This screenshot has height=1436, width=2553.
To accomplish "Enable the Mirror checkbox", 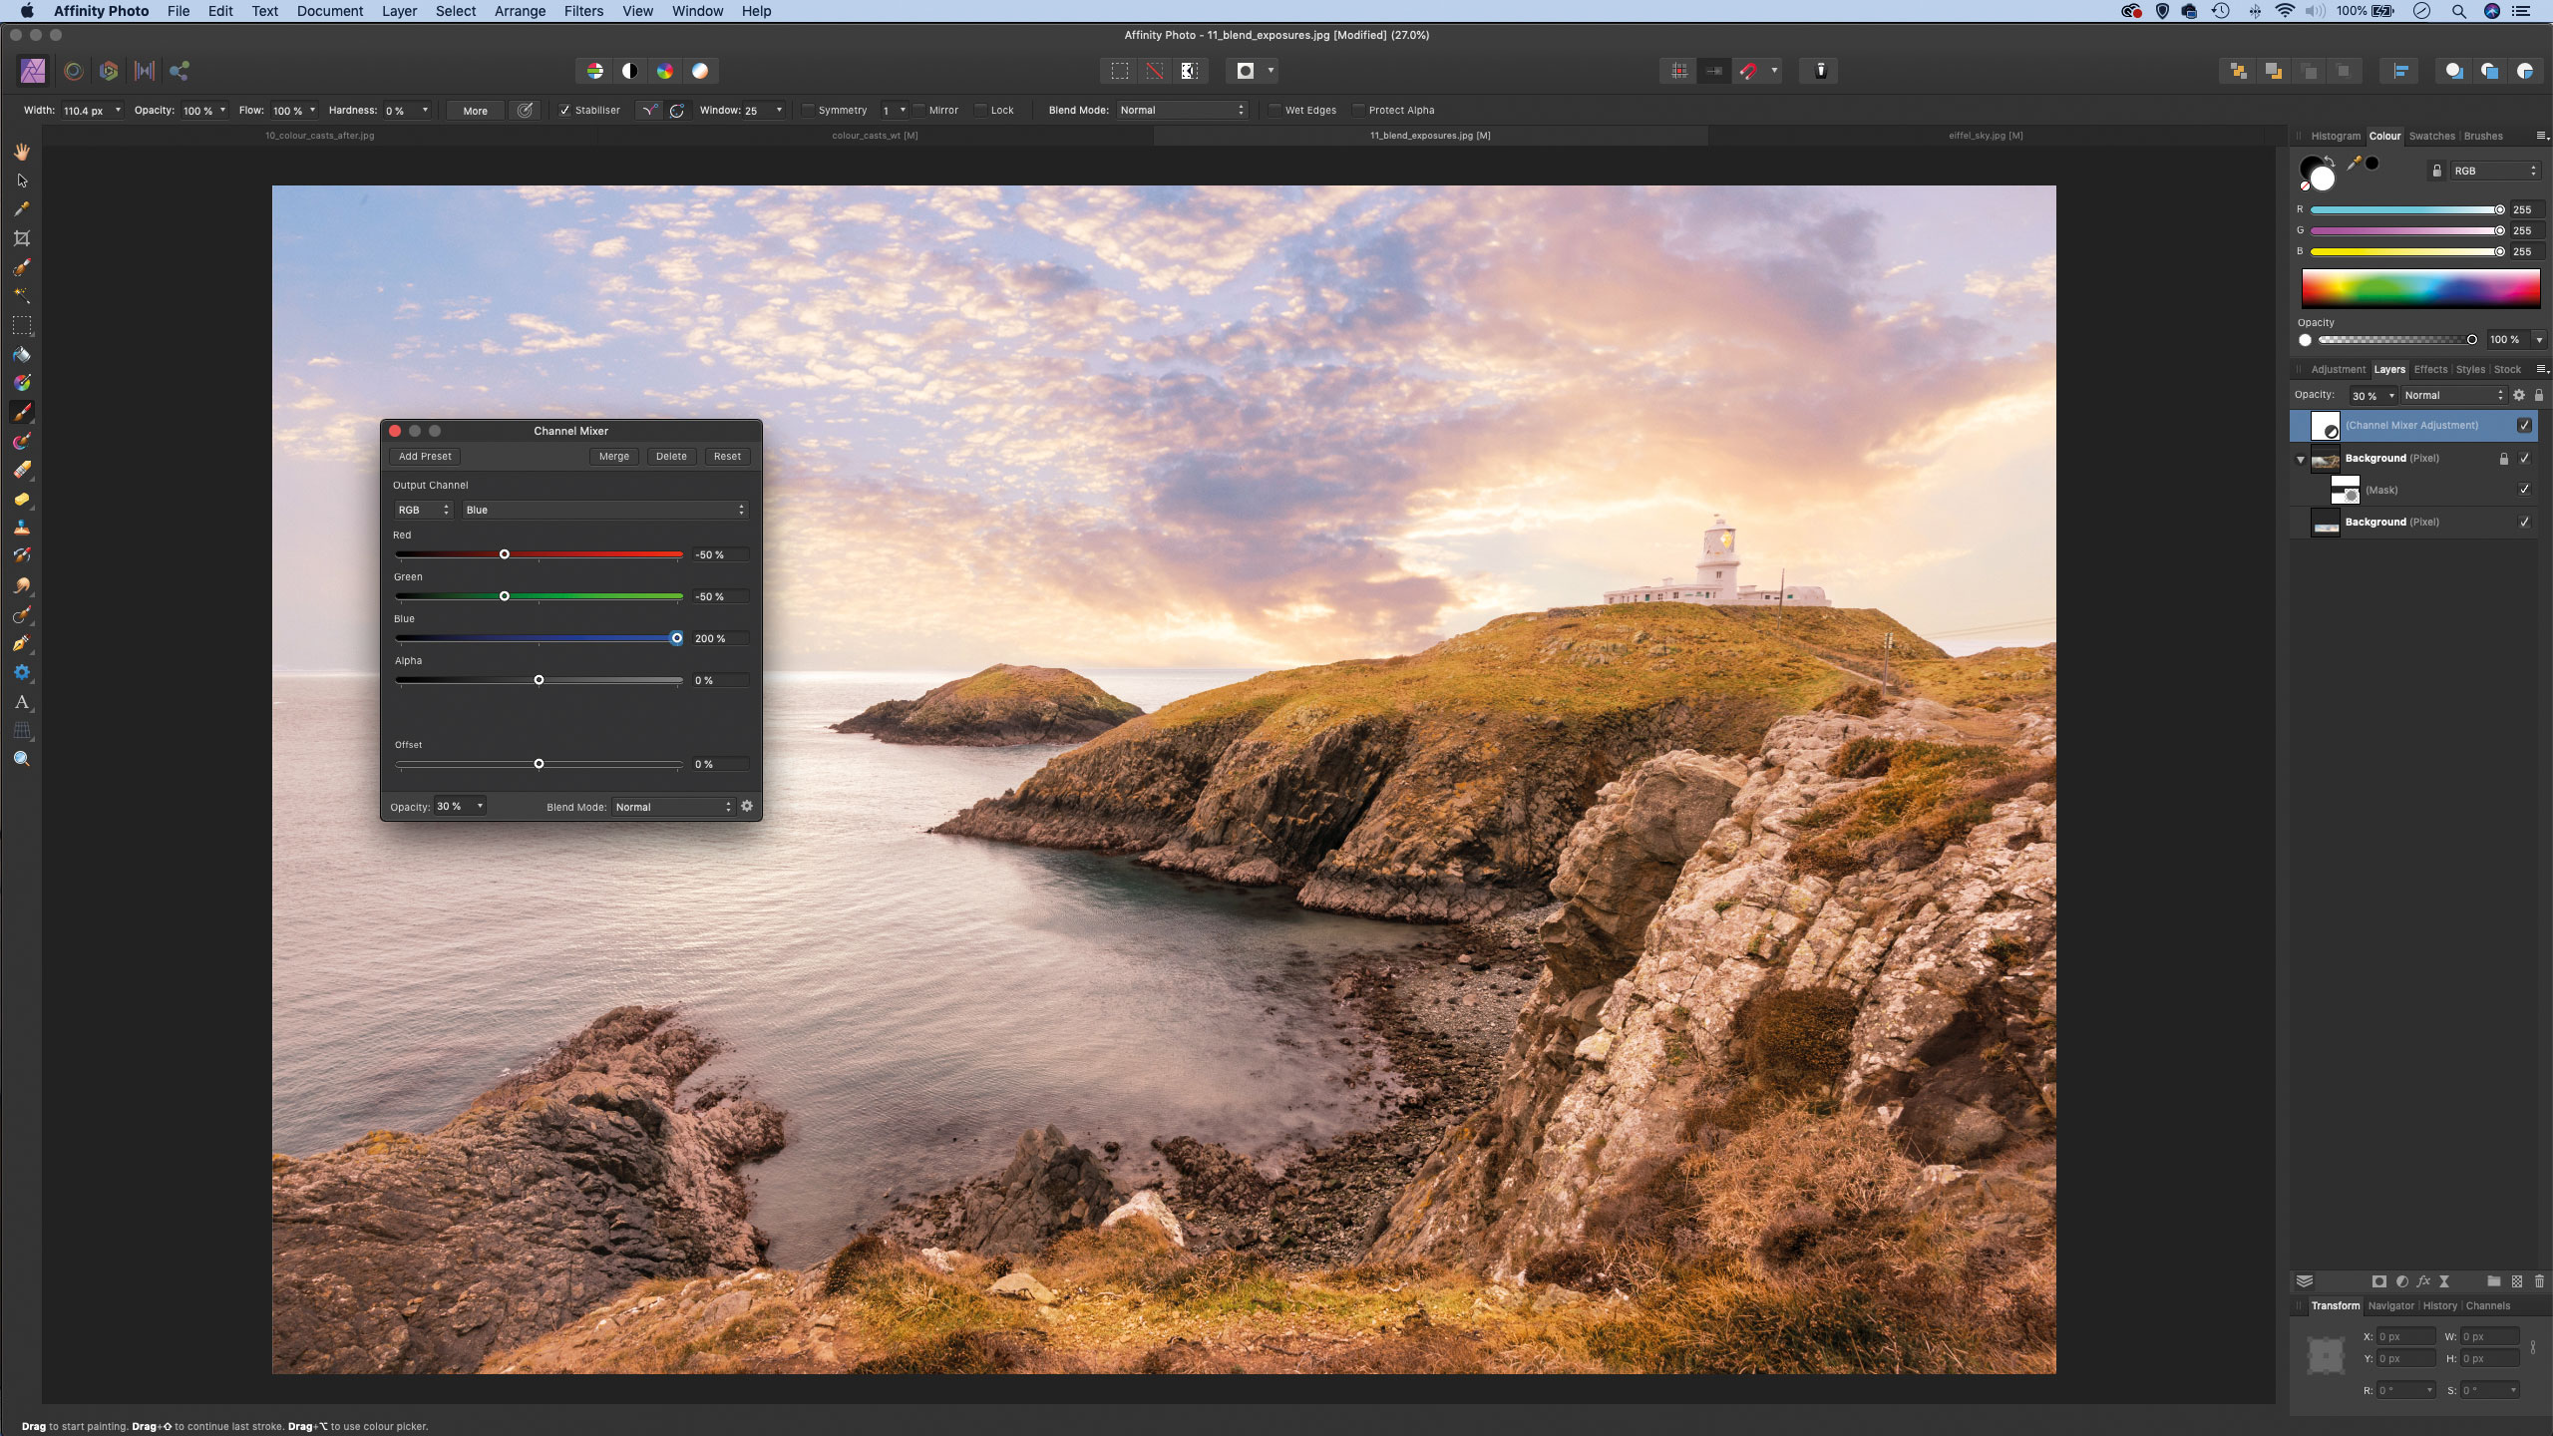I will (x=918, y=111).
